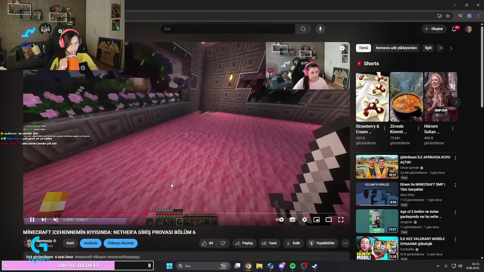484x272 pixels.
Task: Open options for the Hürrem Sultan short
Action: pyautogui.click(x=453, y=128)
